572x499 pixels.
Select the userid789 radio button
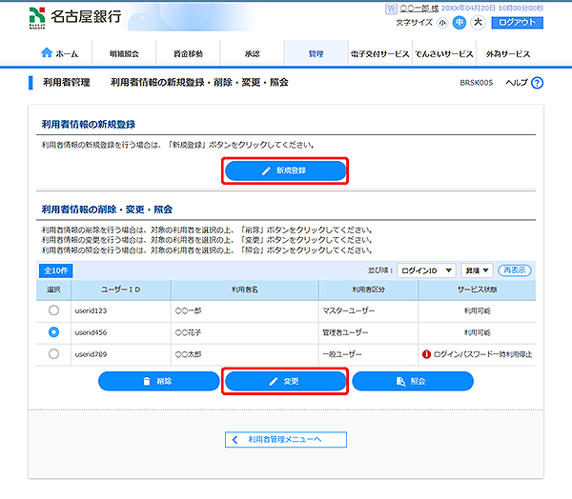53,354
